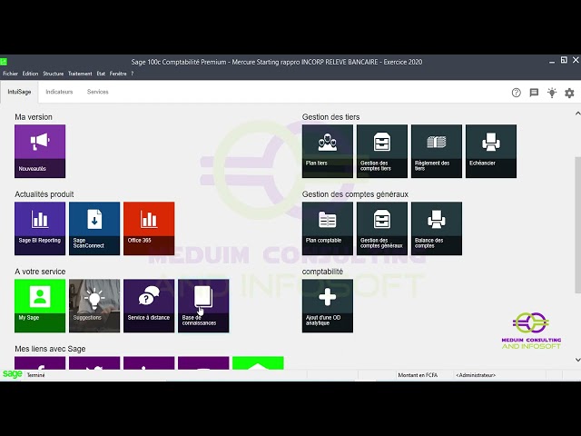Switch to the Services tab
Viewport: 581px width, 436px height.
pyautogui.click(x=98, y=92)
